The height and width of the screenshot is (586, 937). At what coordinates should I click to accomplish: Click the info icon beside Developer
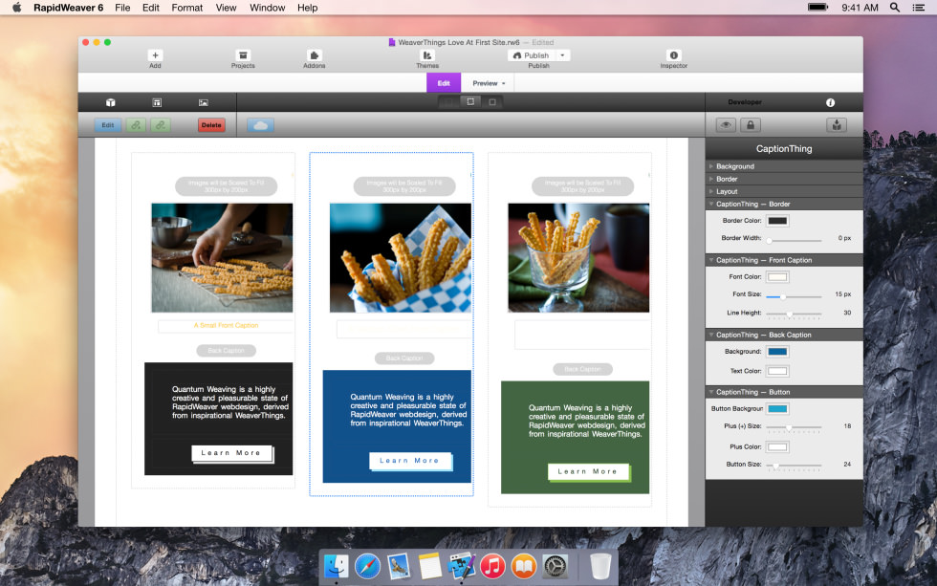(x=830, y=102)
